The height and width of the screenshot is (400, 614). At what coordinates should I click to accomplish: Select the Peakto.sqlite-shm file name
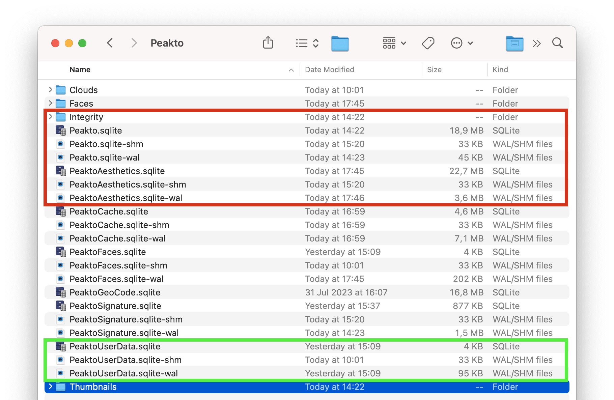106,144
